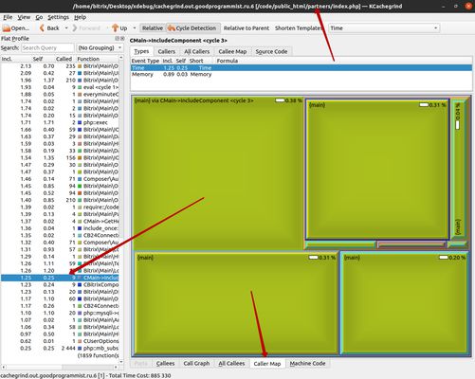475x379 pixels.
Task: Click the Formula column header
Action: click(343, 61)
